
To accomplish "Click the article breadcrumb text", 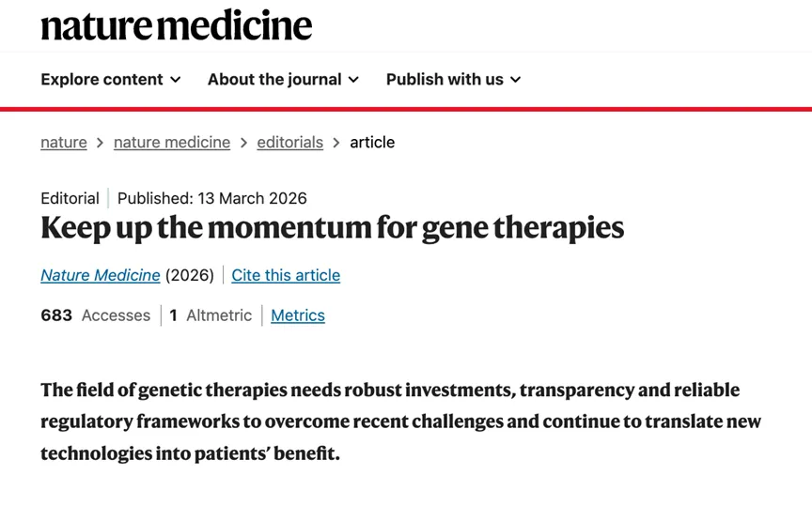I will point(372,143).
